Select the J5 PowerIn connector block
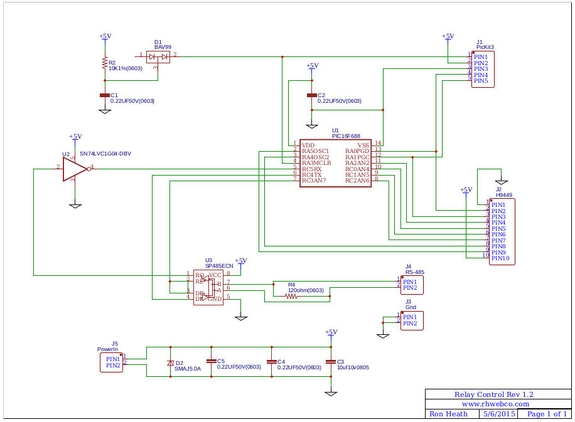The image size is (575, 422). coord(111,362)
